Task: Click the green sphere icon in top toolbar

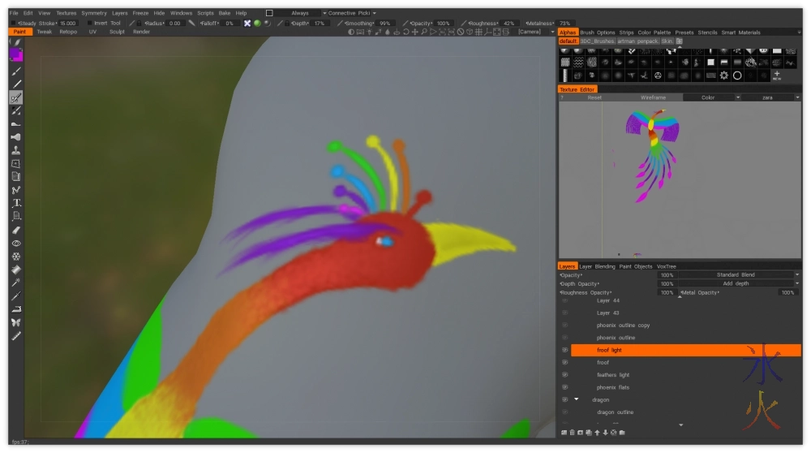Action: click(257, 24)
